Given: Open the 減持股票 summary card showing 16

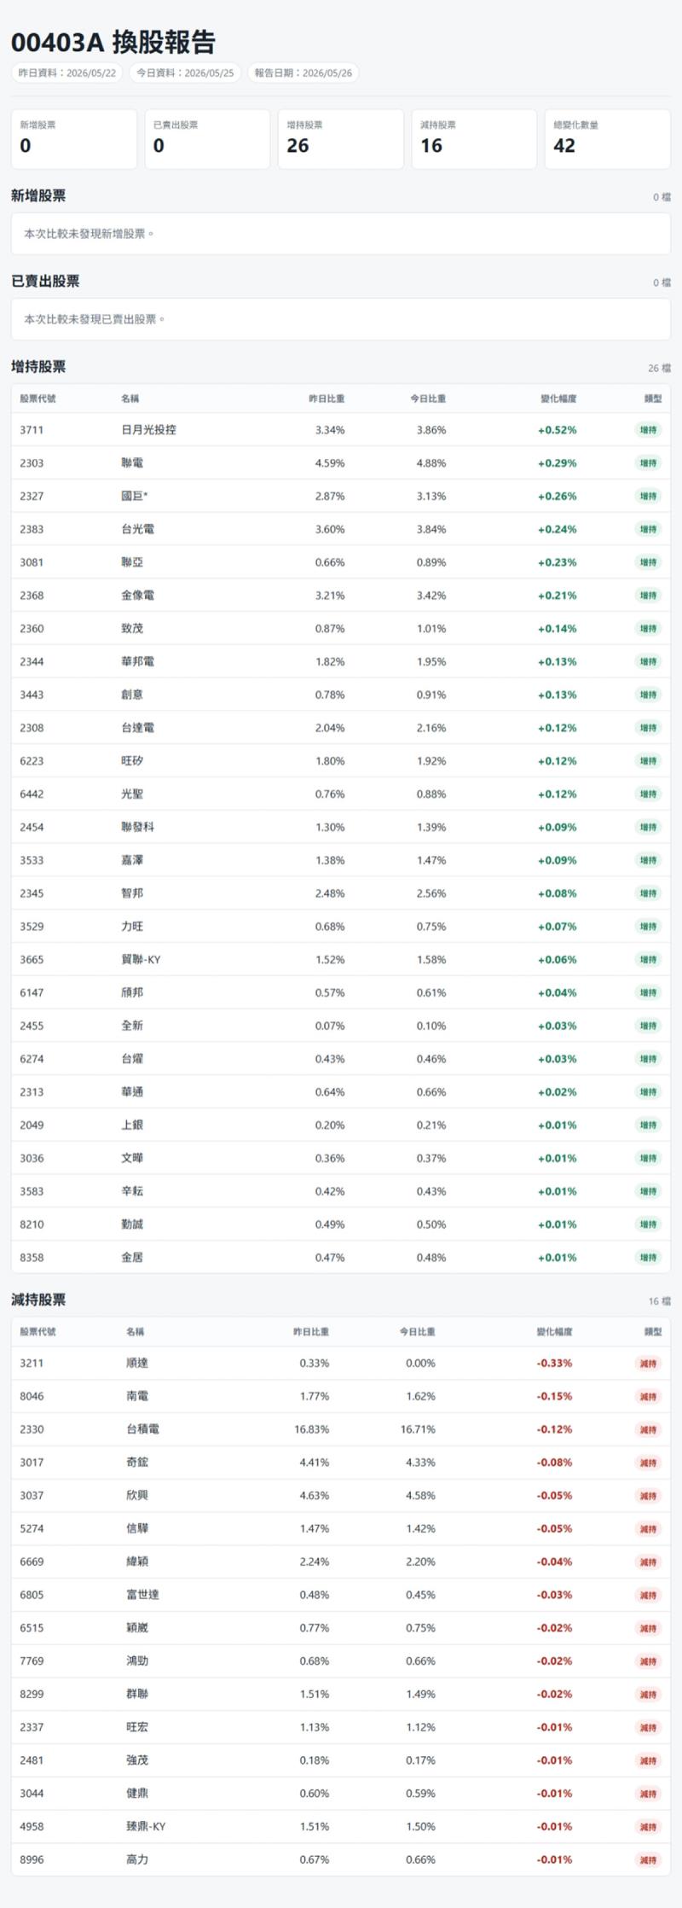Looking at the screenshot, I should click(474, 139).
